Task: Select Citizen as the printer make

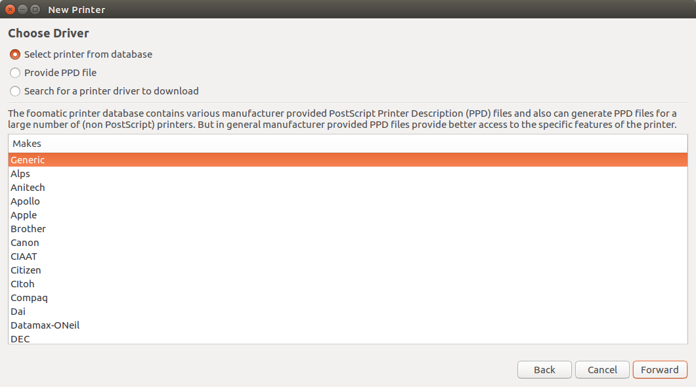Action: [x=347, y=270]
